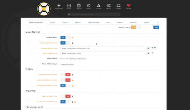
Task: Toggle Rename Movies switch
Action: 65,37
